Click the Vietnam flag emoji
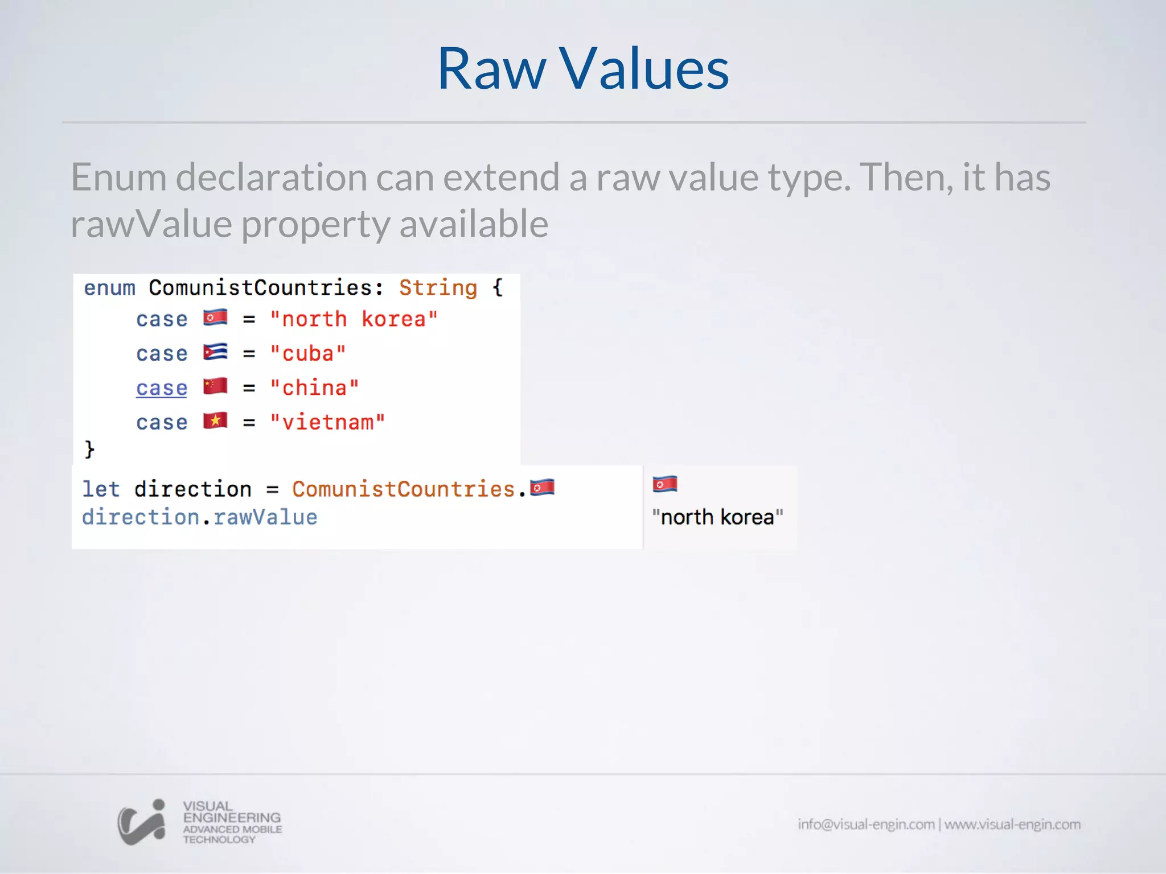Screen dimensions: 1166x874 215,421
